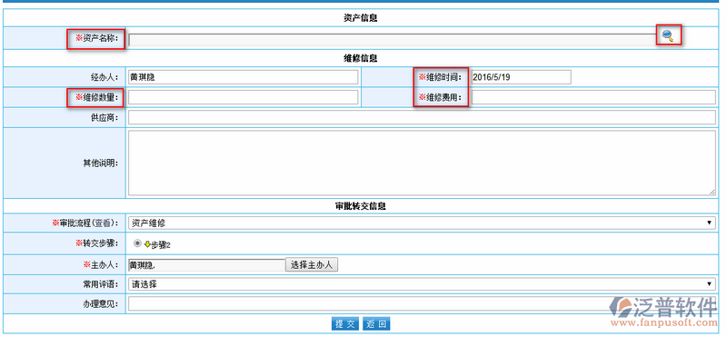The image size is (727, 337).
Task: Click the 办理意见 input field
Action: coord(422,303)
